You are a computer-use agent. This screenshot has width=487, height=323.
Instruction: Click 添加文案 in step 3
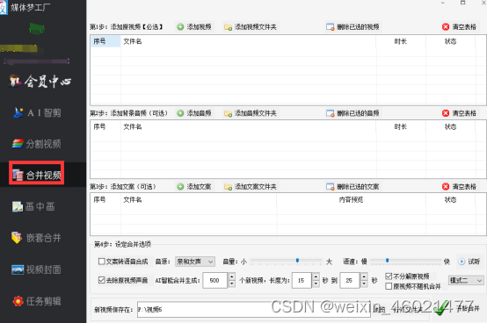[x=194, y=187]
